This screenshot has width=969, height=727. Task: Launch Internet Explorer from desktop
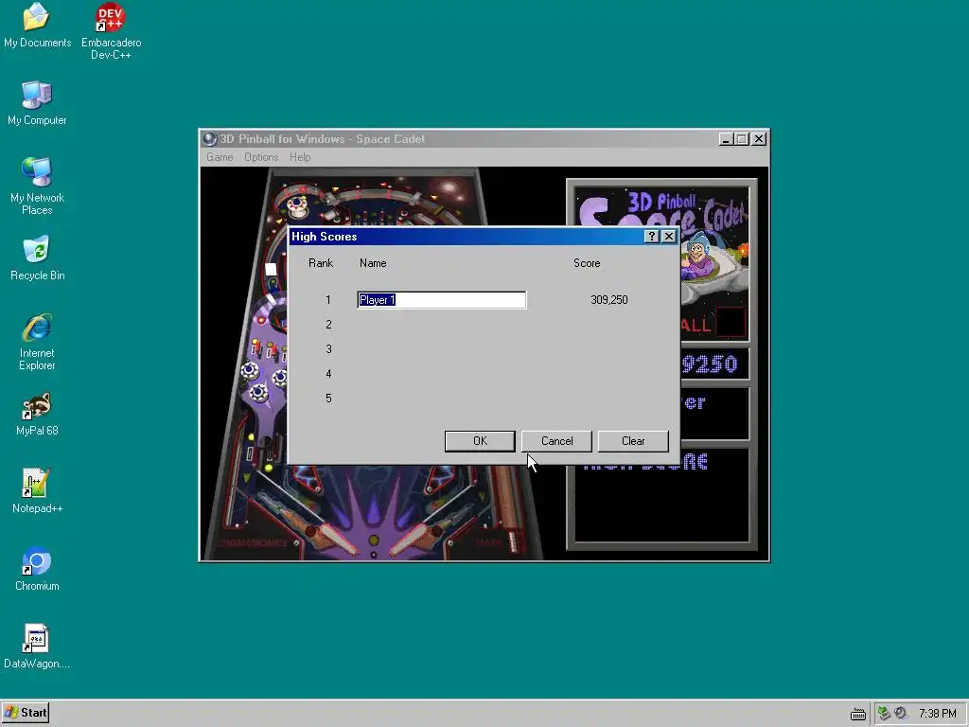click(x=37, y=341)
